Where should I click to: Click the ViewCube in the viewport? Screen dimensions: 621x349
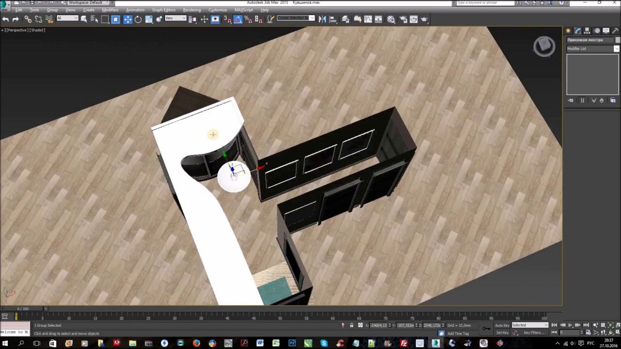click(x=544, y=47)
